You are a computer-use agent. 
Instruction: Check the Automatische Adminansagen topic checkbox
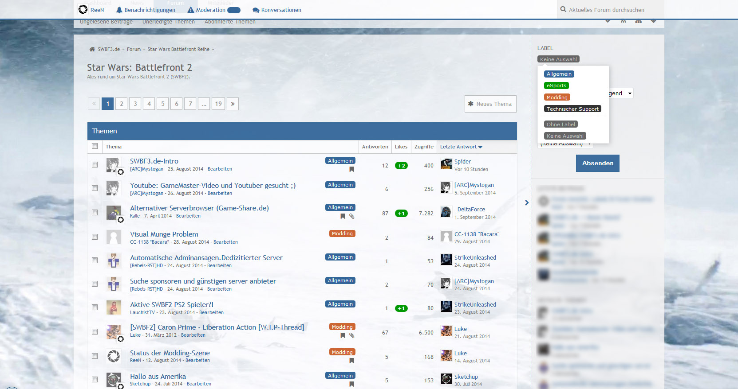coord(95,261)
